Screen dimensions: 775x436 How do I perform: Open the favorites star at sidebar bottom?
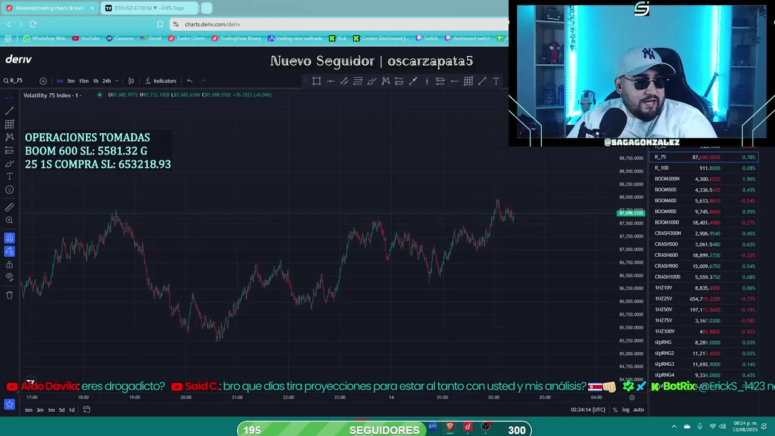9,404
